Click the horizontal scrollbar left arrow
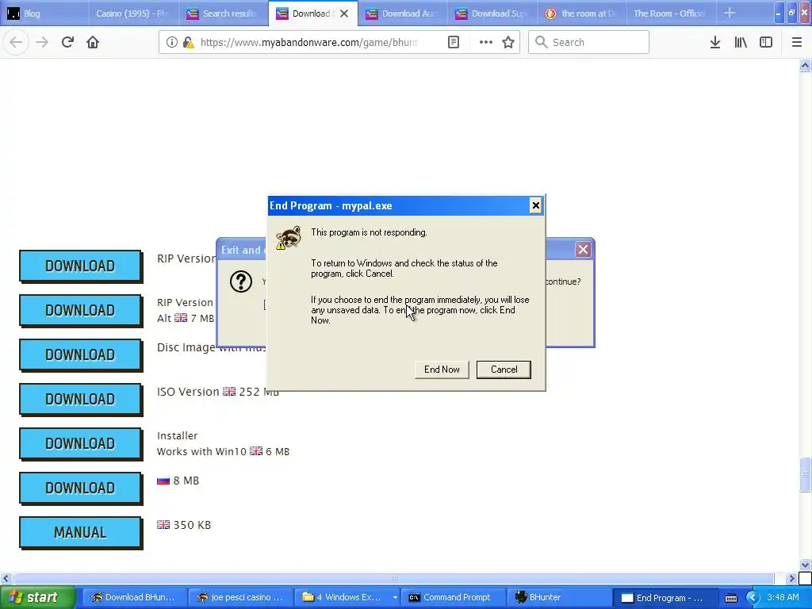This screenshot has width=812, height=609. [6, 578]
